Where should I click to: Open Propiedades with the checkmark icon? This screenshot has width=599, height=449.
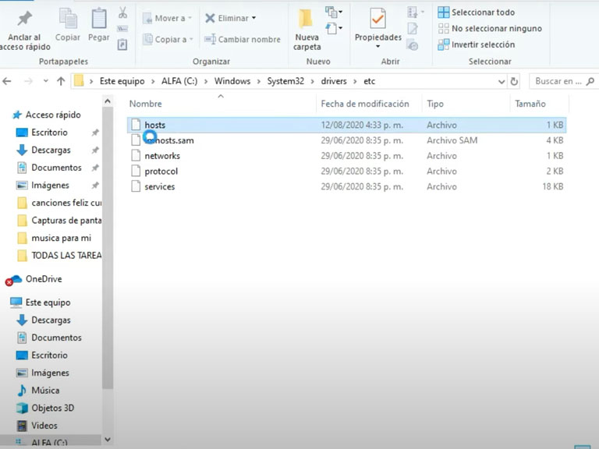pyautogui.click(x=377, y=19)
